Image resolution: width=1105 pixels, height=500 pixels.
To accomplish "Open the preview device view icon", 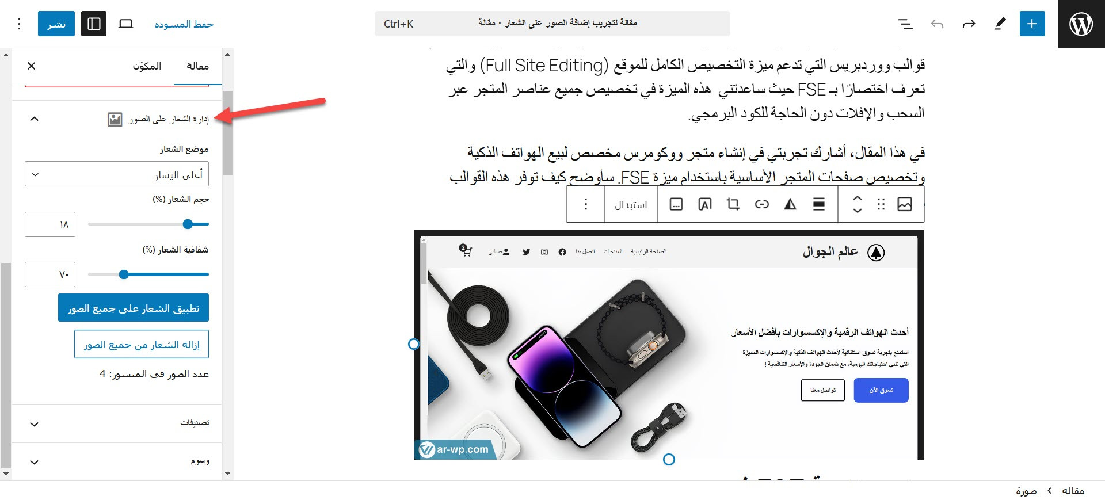I will point(125,24).
